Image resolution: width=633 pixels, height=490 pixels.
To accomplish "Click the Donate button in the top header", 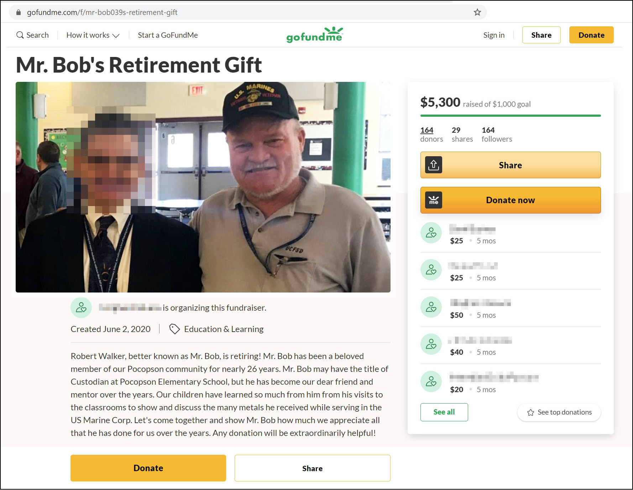I will click(591, 35).
